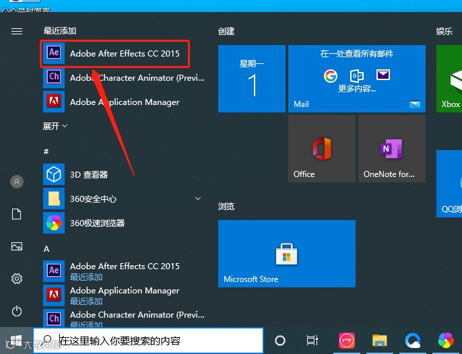The height and width of the screenshot is (354, 462).
Task: Open the 360安全中心 folder icon
Action: (x=54, y=199)
